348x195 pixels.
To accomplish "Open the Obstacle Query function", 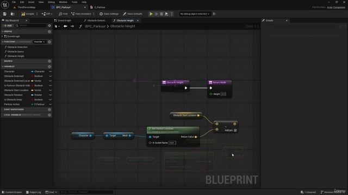I will pos(16,51).
